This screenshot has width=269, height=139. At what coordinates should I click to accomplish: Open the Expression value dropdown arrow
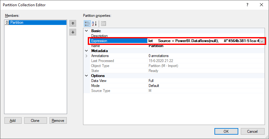[262, 41]
